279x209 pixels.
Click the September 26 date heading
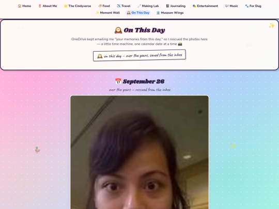coord(139,82)
